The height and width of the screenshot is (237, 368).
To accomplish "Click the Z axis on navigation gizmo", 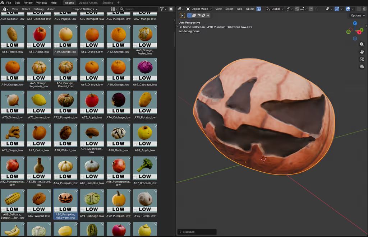I will coord(355,23).
